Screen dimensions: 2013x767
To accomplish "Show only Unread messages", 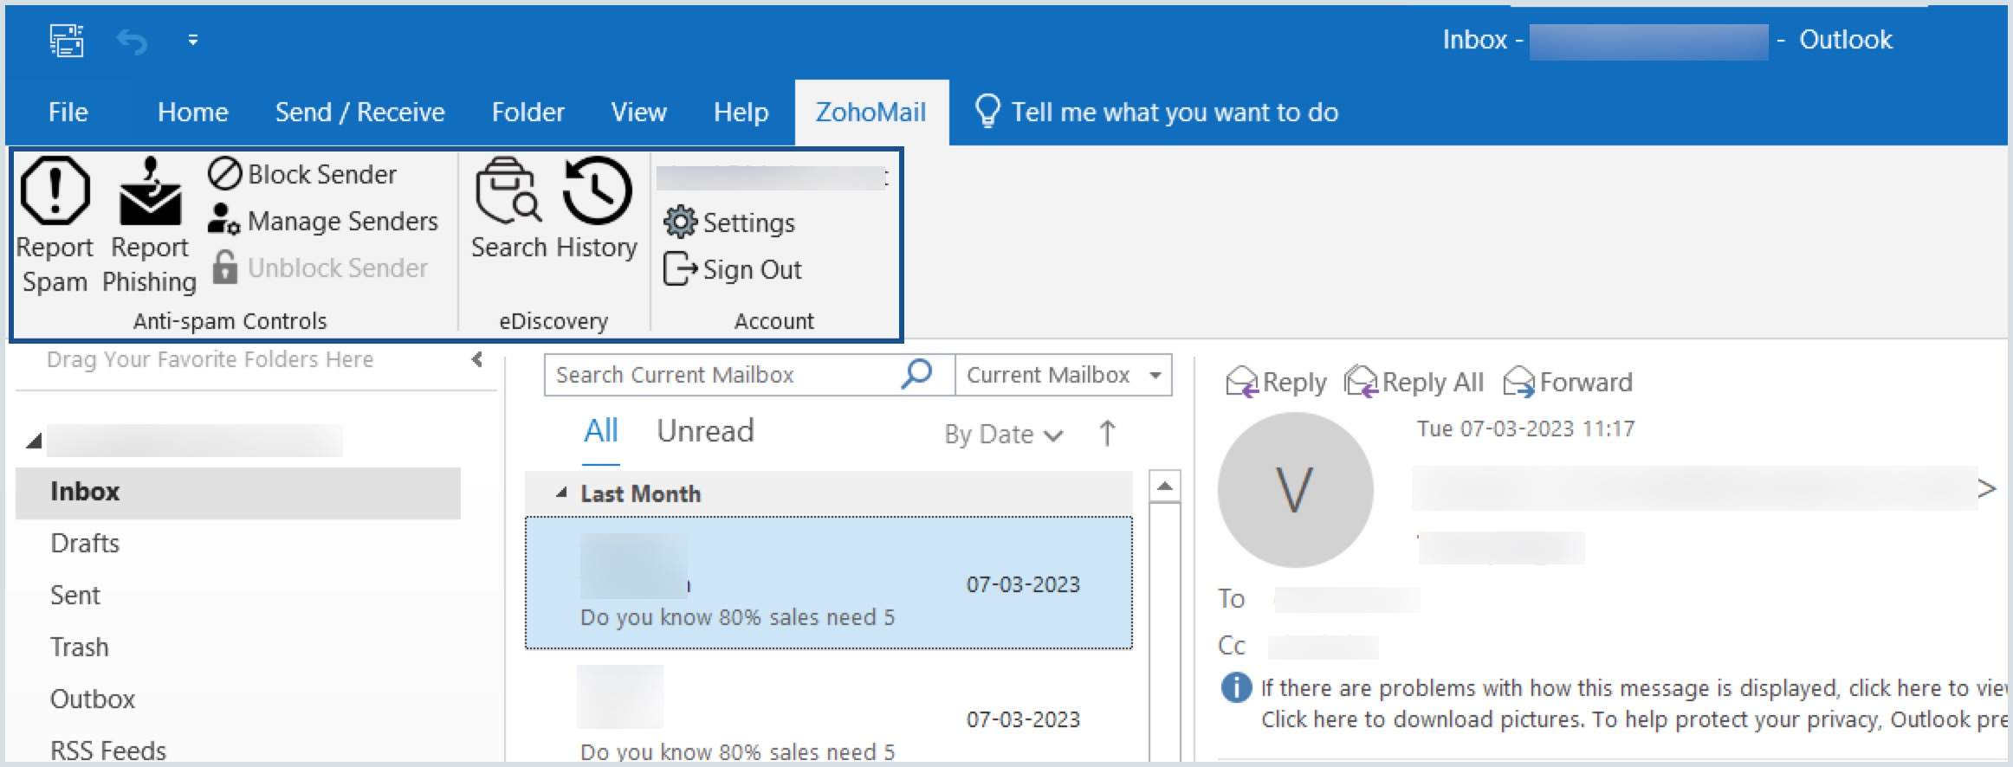I will (x=705, y=431).
